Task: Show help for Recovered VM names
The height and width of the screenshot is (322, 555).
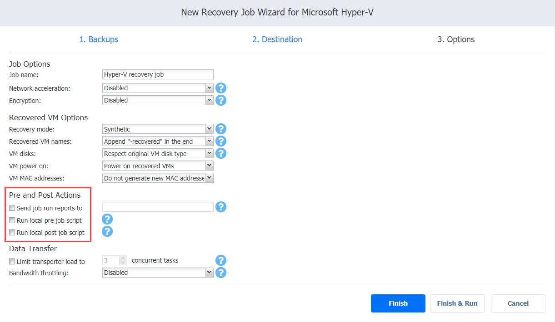Action: [221, 141]
